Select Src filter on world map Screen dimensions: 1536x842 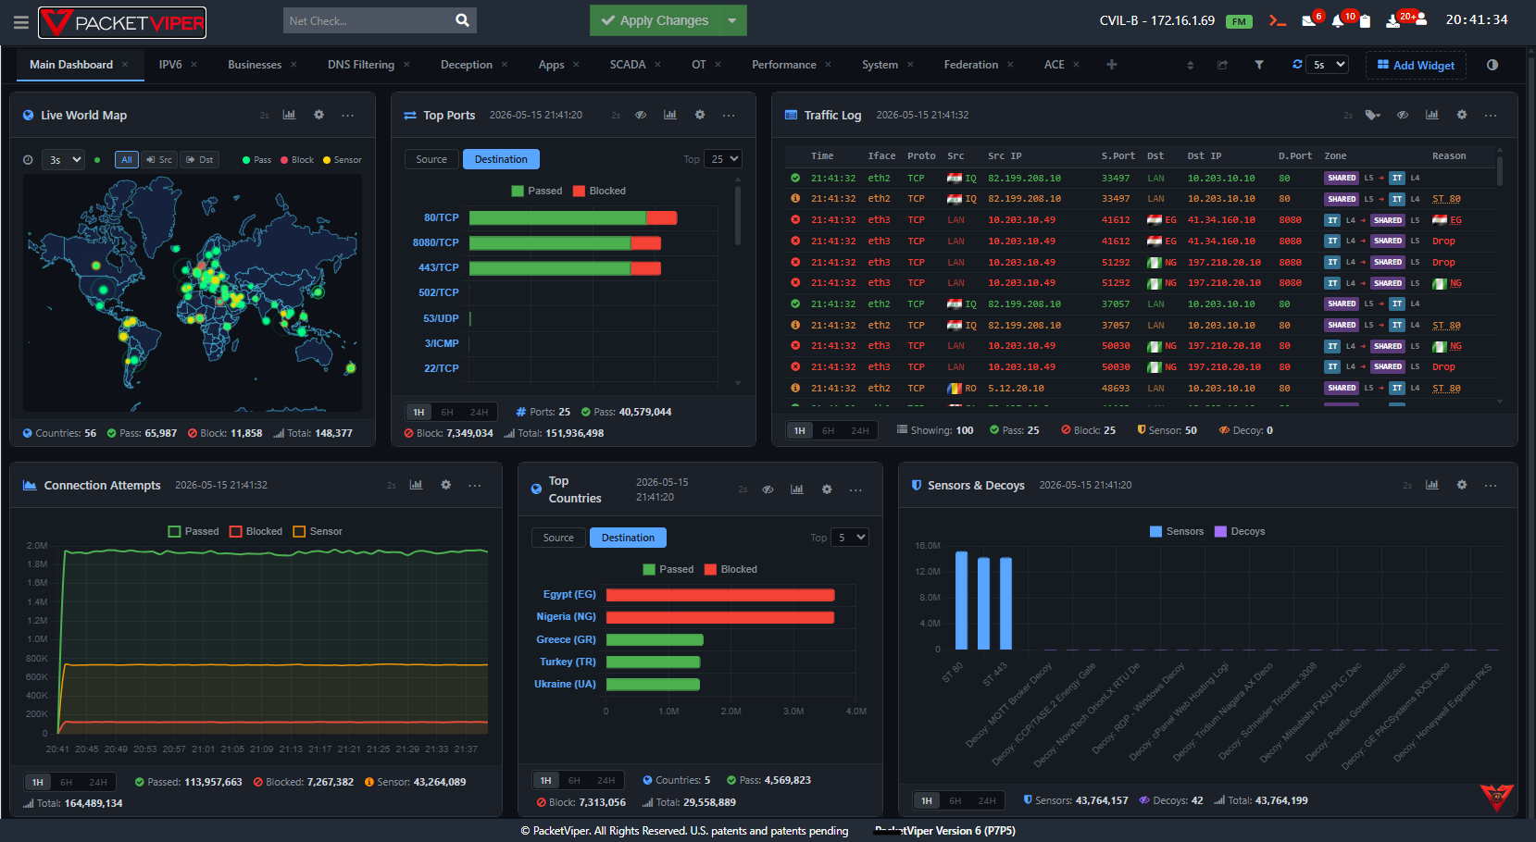point(159,159)
